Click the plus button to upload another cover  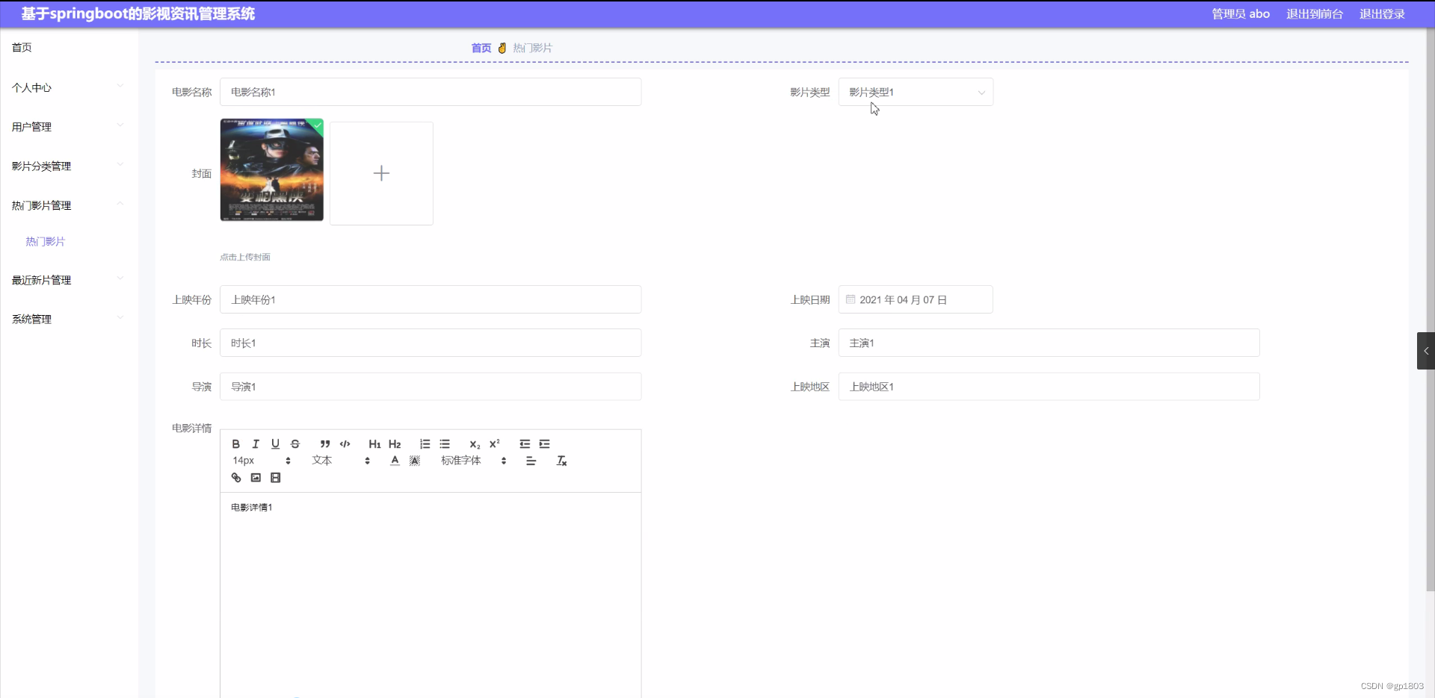click(381, 172)
